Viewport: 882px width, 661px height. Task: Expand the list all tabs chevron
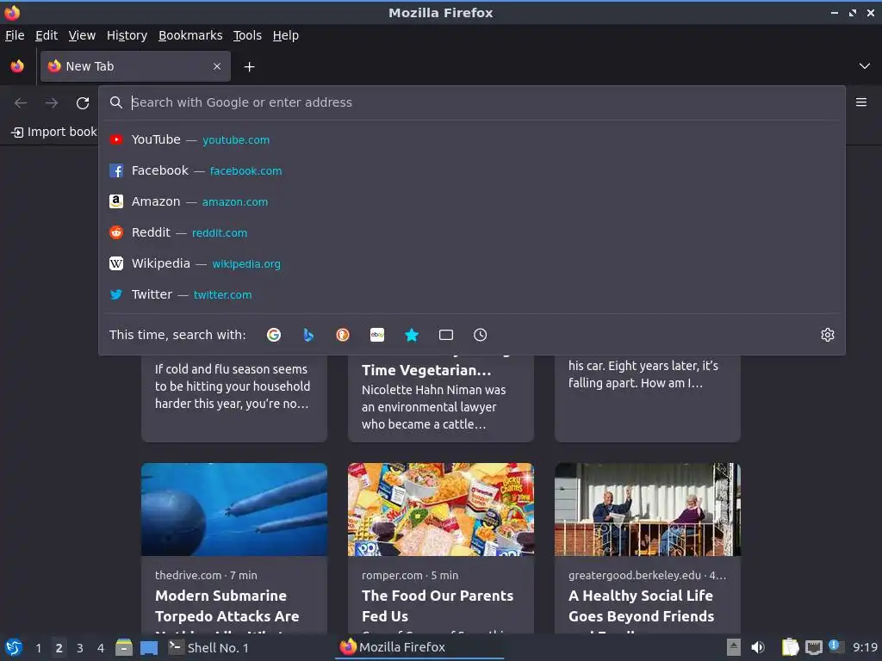coord(865,66)
